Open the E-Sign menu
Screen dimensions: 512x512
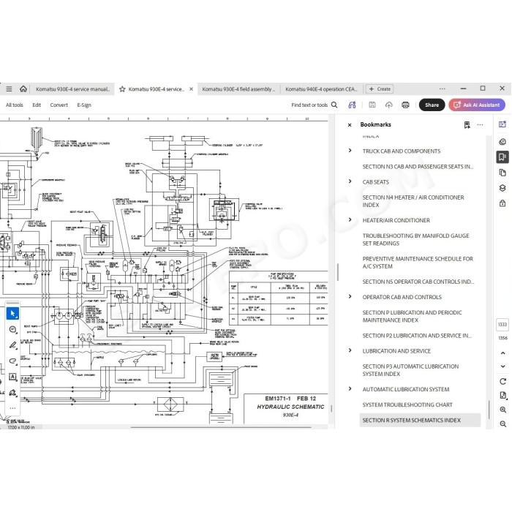[x=84, y=105]
